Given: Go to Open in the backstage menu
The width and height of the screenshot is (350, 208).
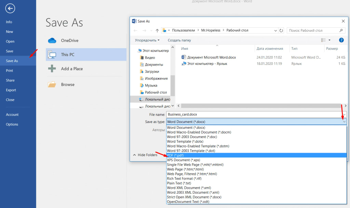Looking at the screenshot, I should 10,41.
